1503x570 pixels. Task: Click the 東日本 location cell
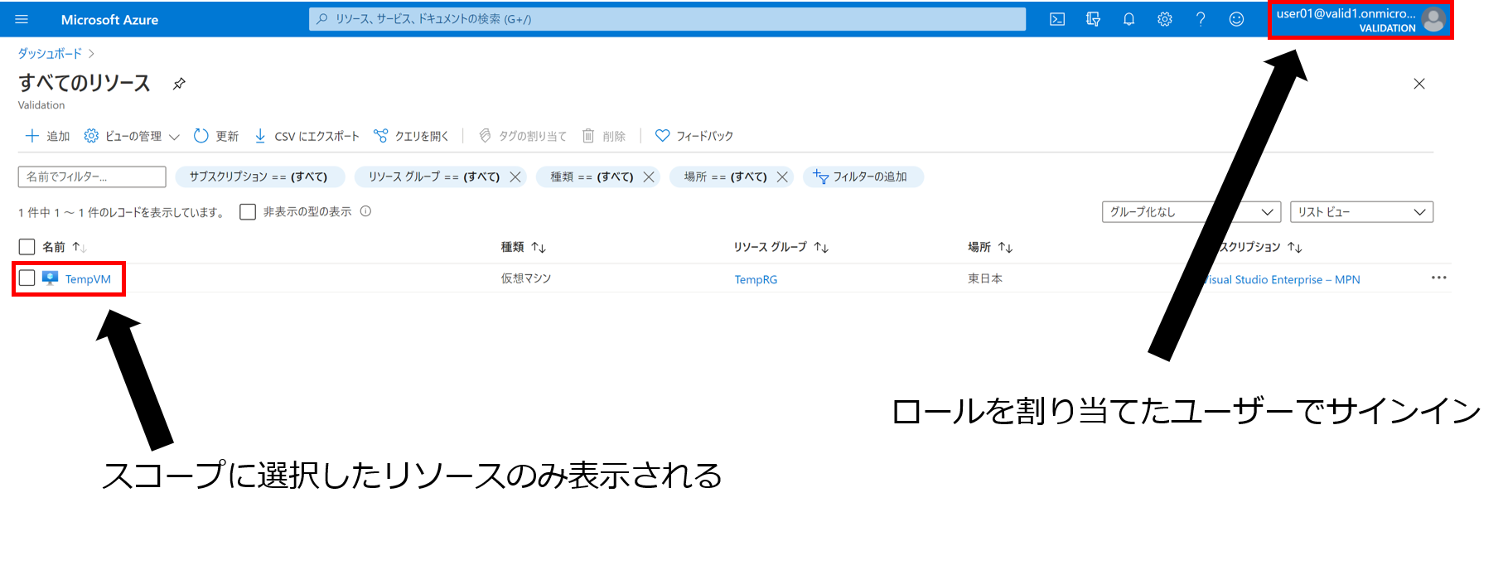985,278
